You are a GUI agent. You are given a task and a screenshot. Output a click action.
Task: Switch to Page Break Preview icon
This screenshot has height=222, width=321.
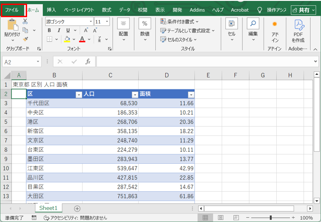tap(236, 217)
